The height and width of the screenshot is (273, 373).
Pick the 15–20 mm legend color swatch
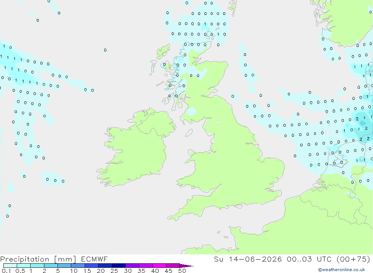[x=92, y=266]
